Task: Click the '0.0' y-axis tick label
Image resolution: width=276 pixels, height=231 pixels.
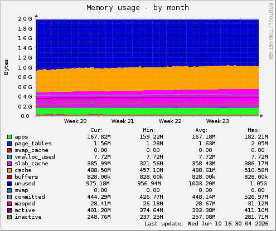Action: (25, 116)
